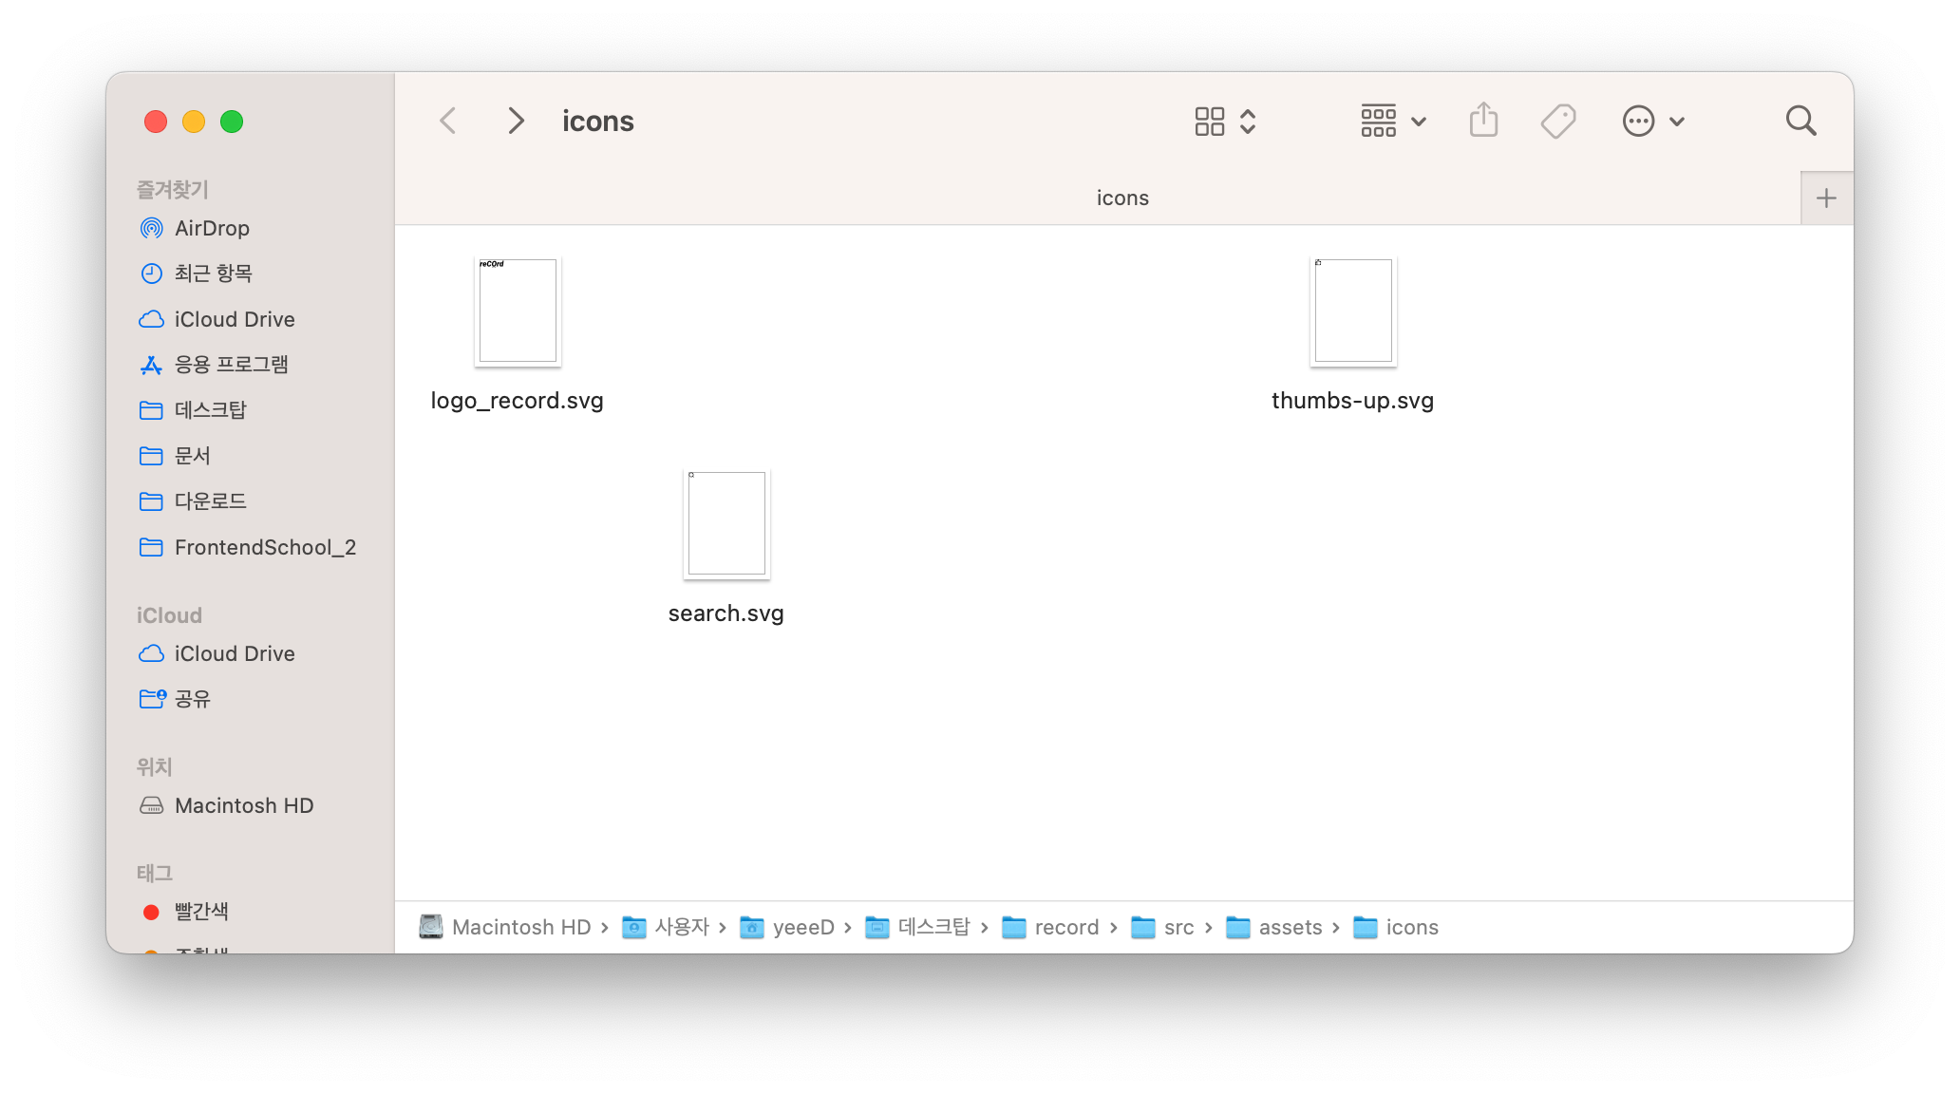Expand the grouping options dropdown

point(1393,122)
